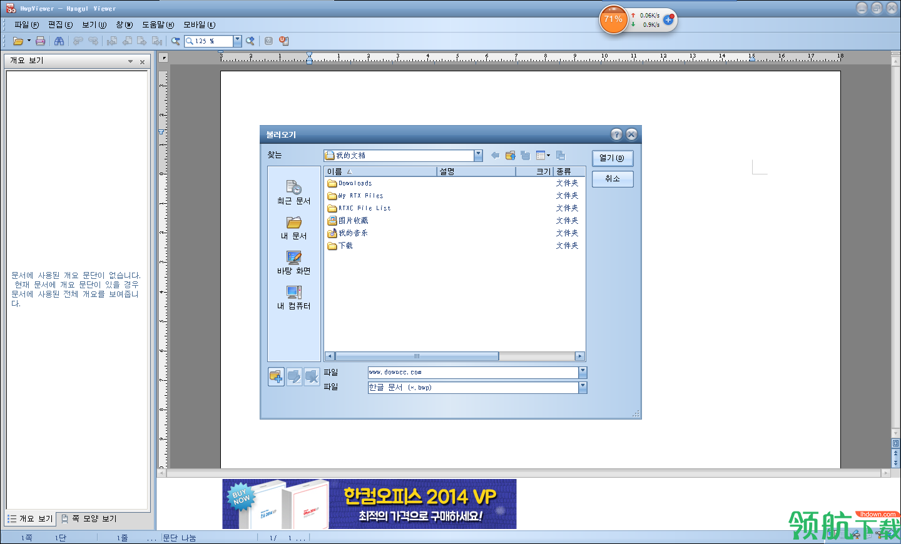Click the 71% orange memory widget
Image resolution: width=901 pixels, height=544 pixels.
click(x=613, y=19)
